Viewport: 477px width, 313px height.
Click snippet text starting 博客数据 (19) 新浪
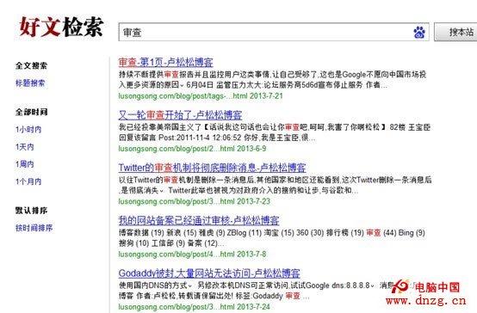coord(272,237)
